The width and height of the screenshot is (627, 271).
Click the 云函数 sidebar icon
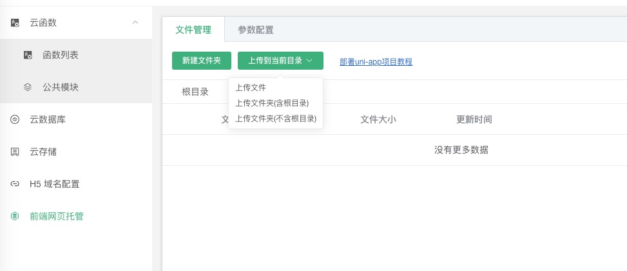pos(15,23)
